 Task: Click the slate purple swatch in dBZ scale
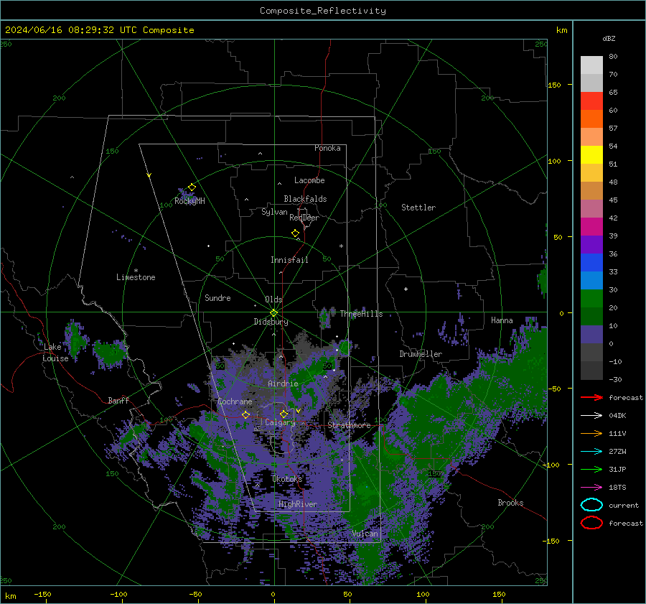tap(591, 334)
